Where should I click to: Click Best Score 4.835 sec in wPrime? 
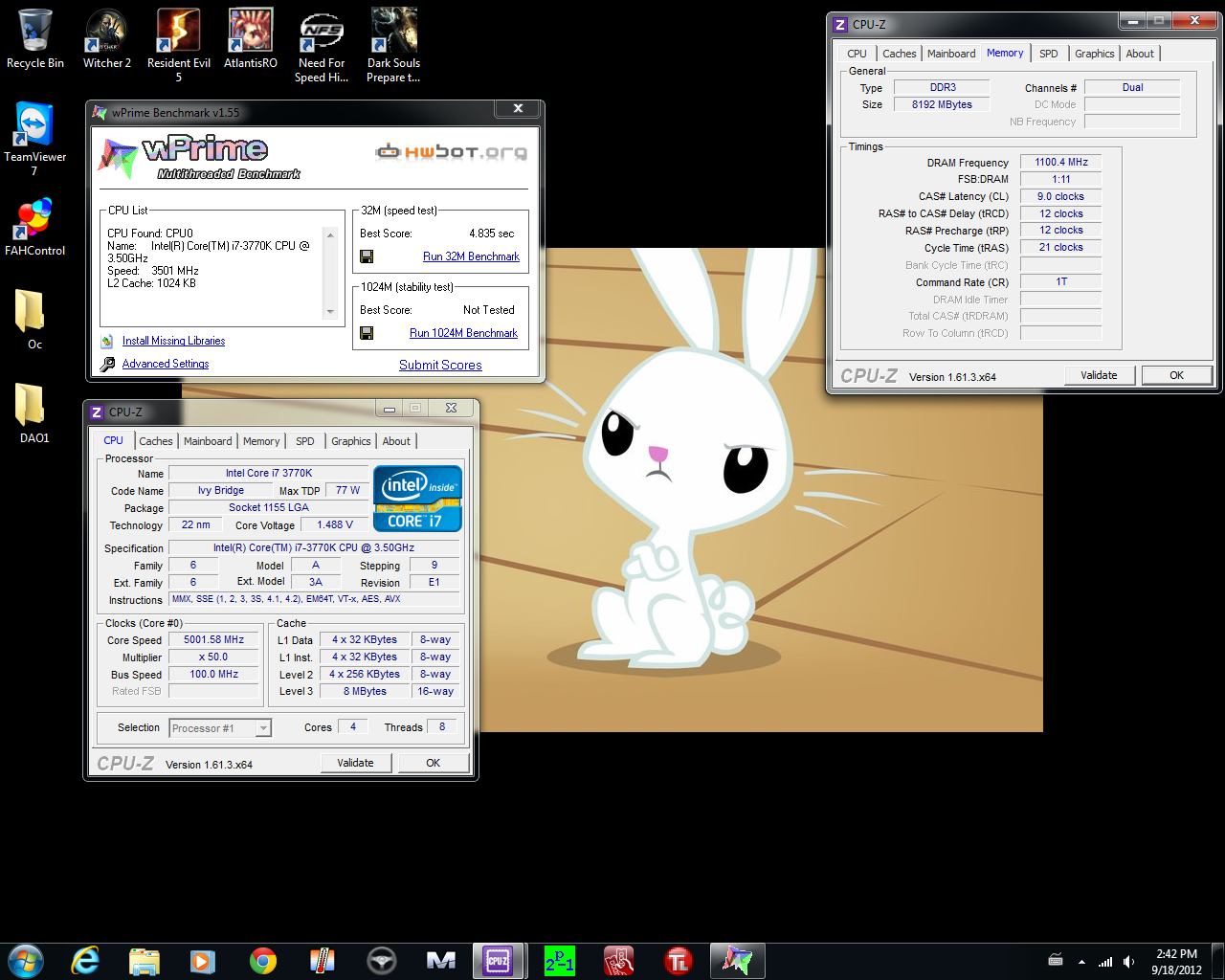tap(491, 234)
